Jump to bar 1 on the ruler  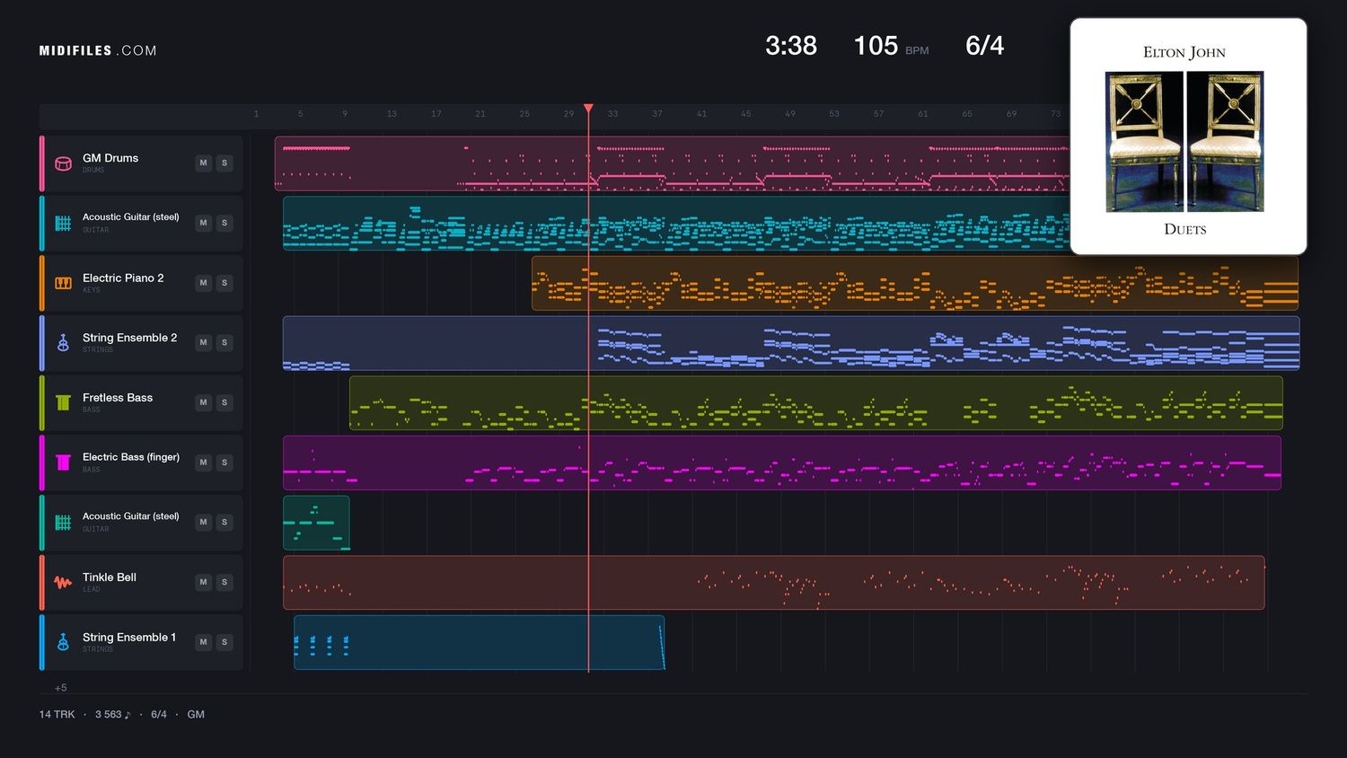pyautogui.click(x=256, y=114)
